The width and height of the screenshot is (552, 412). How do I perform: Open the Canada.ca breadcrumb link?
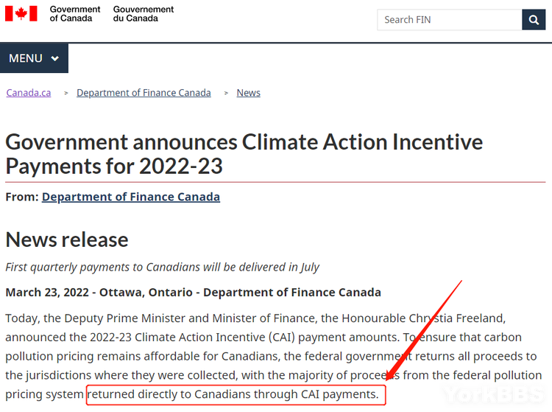point(29,93)
